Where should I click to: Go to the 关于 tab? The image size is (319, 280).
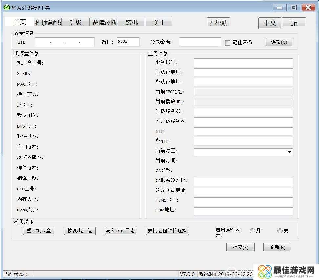[x=159, y=22]
